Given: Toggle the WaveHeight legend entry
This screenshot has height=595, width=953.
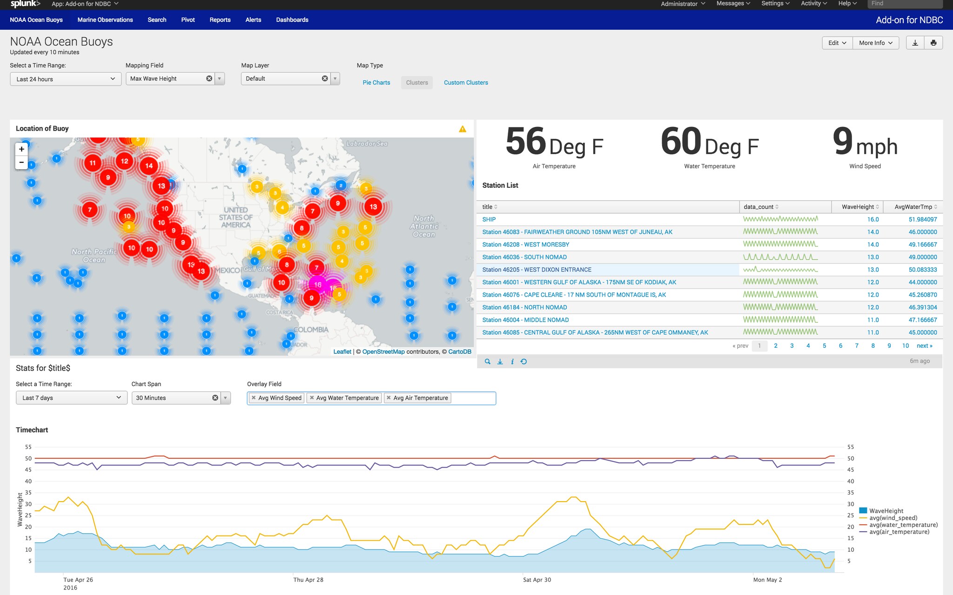Looking at the screenshot, I should point(881,511).
